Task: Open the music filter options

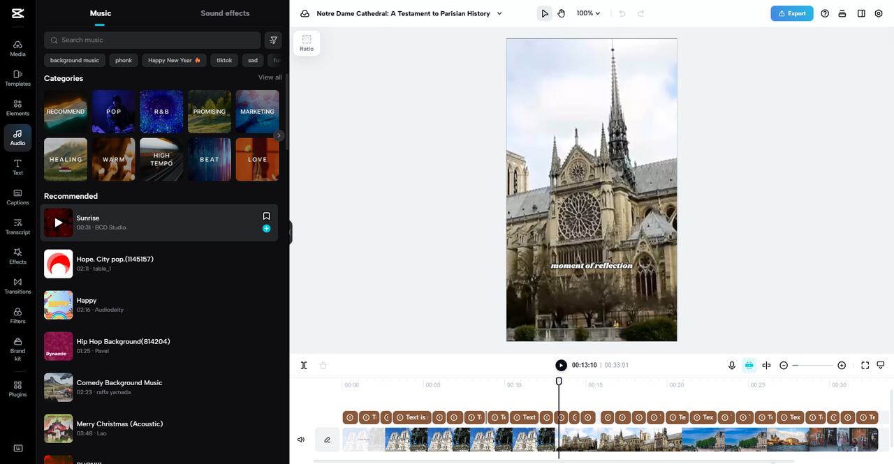Action: (274, 40)
